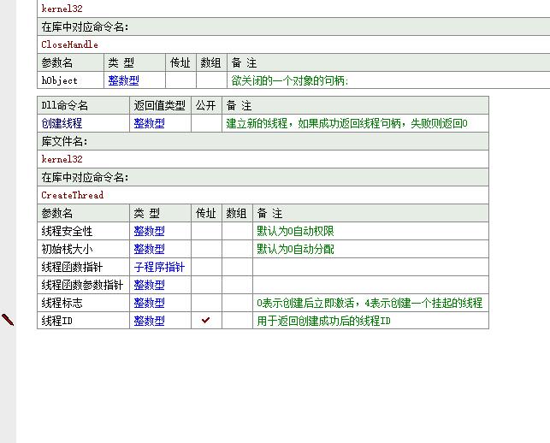Click the 子程序指针 type cell
The image size is (550, 443).
159,267
